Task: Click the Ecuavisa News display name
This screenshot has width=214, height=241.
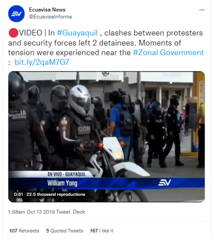Action: coord(47,10)
